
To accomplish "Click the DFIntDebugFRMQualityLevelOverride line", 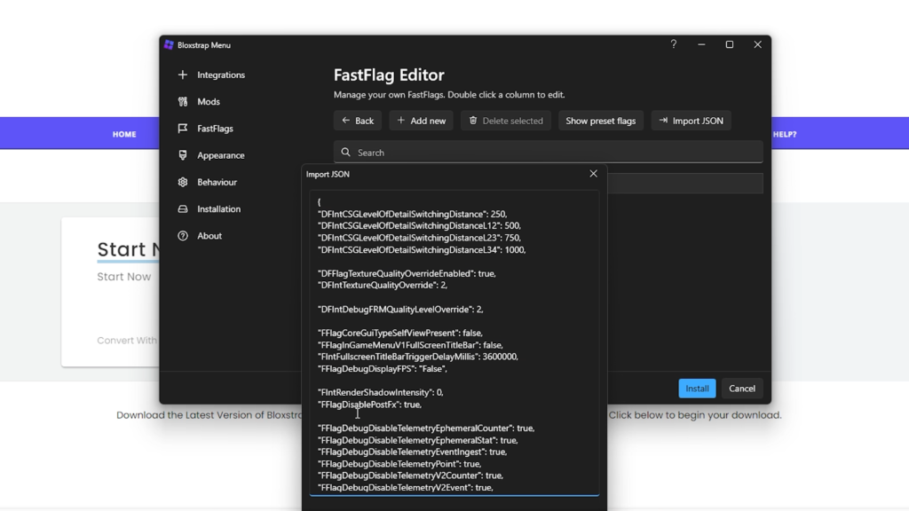I will coord(400,310).
